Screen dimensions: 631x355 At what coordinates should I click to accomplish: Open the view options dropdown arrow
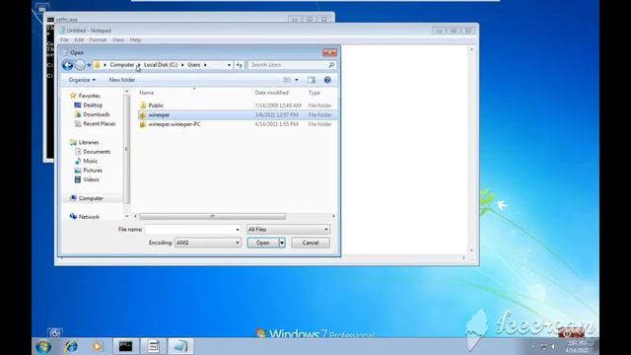coord(297,80)
